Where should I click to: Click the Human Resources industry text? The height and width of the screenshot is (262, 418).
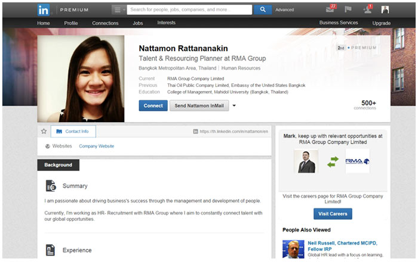(x=241, y=68)
